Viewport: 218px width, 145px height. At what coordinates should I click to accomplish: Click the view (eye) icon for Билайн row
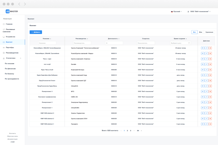tap(202, 64)
